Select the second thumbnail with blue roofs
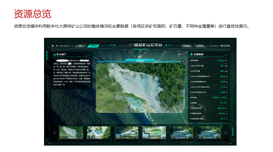The height and width of the screenshot is (152, 273). (x=99, y=133)
